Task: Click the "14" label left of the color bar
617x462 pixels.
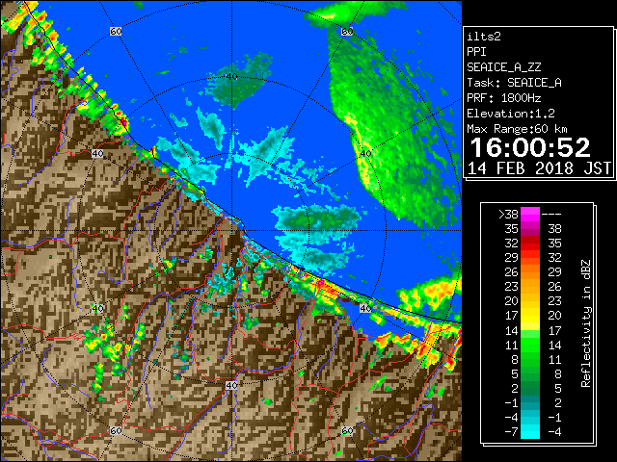Action: (x=511, y=330)
